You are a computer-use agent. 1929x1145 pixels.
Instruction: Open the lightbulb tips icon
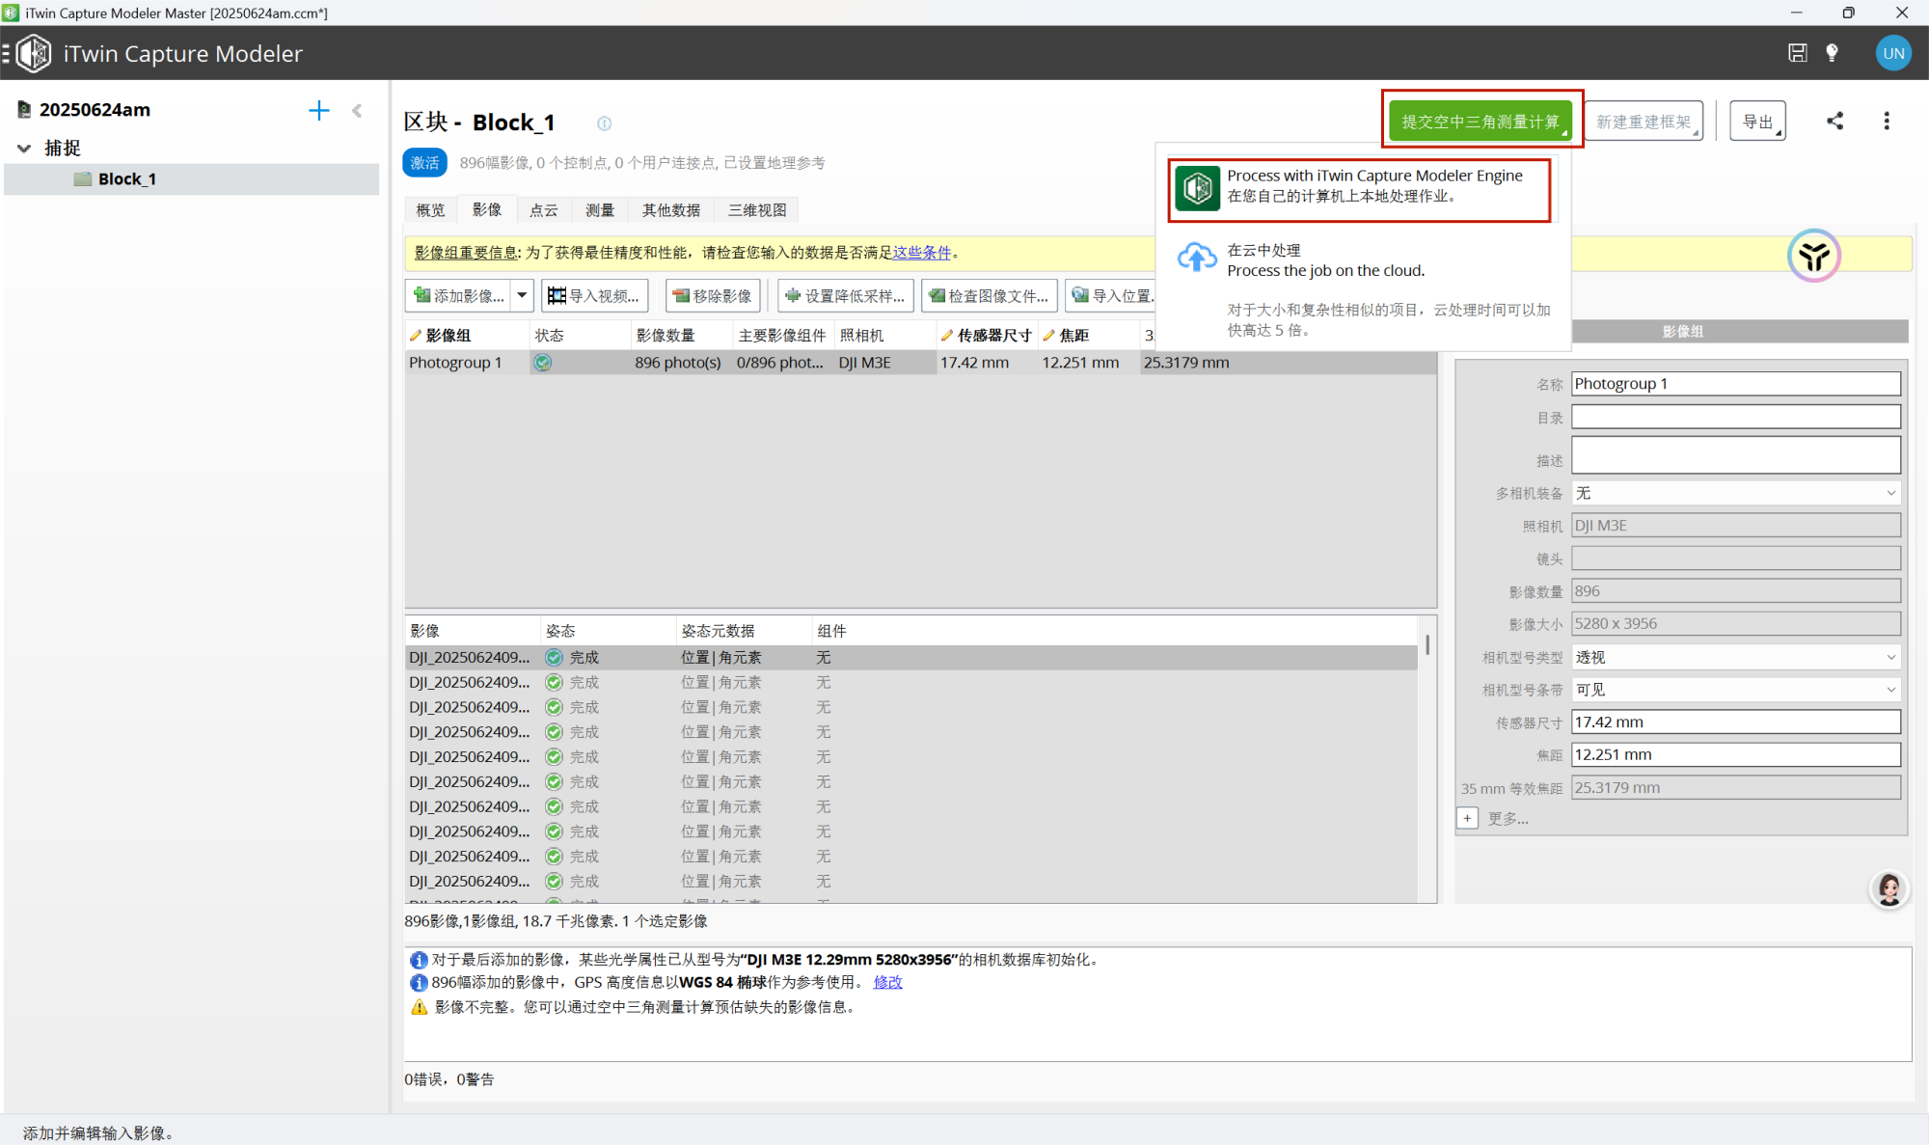click(x=1833, y=53)
